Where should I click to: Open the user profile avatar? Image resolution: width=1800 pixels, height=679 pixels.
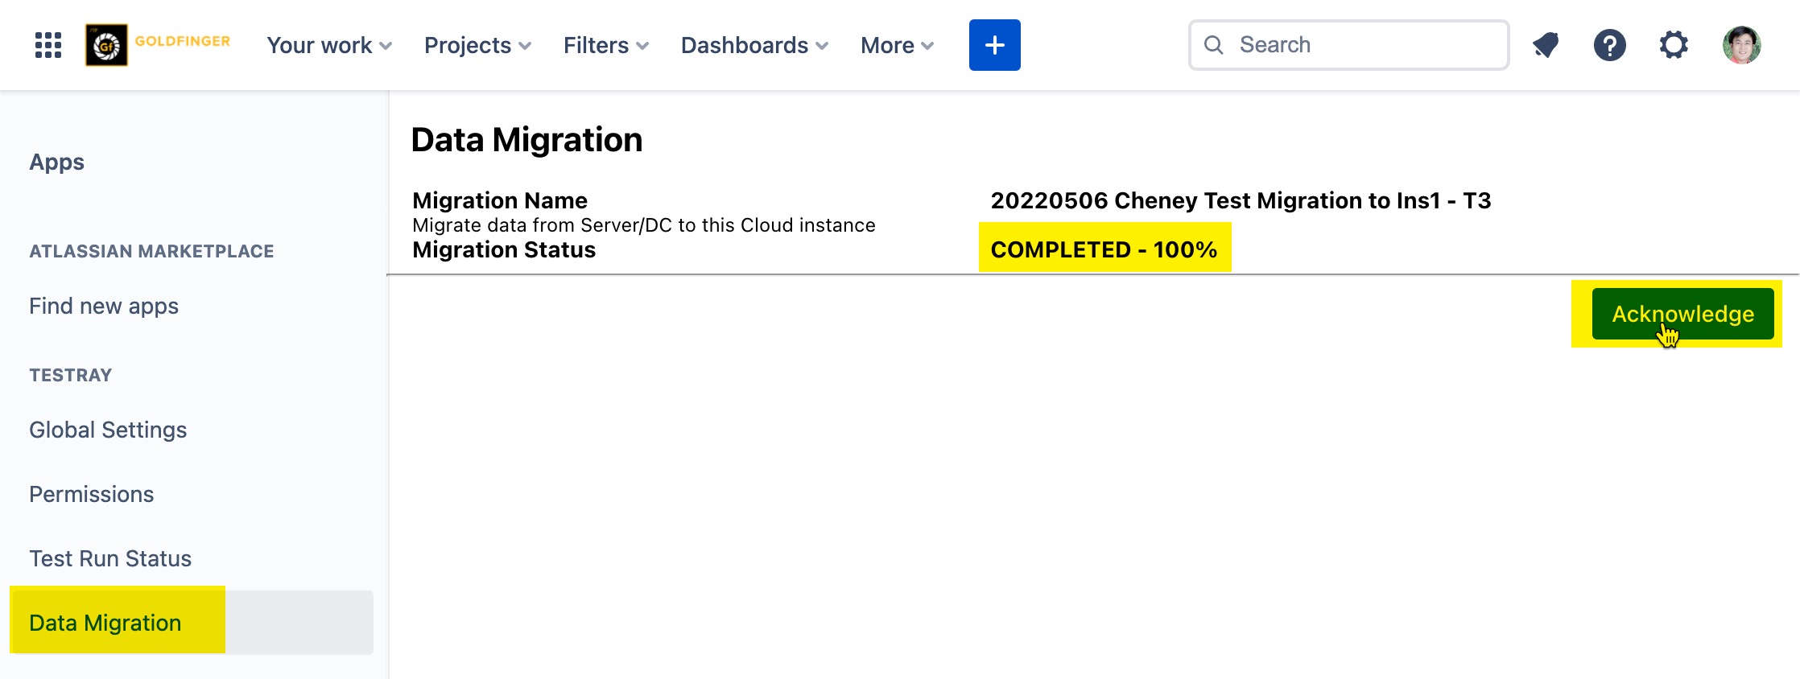click(1741, 45)
